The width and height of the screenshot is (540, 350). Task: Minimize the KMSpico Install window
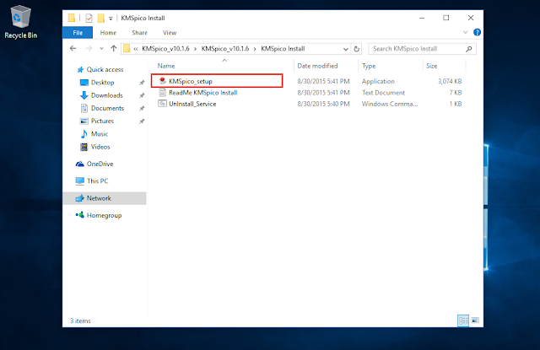pyautogui.click(x=422, y=18)
